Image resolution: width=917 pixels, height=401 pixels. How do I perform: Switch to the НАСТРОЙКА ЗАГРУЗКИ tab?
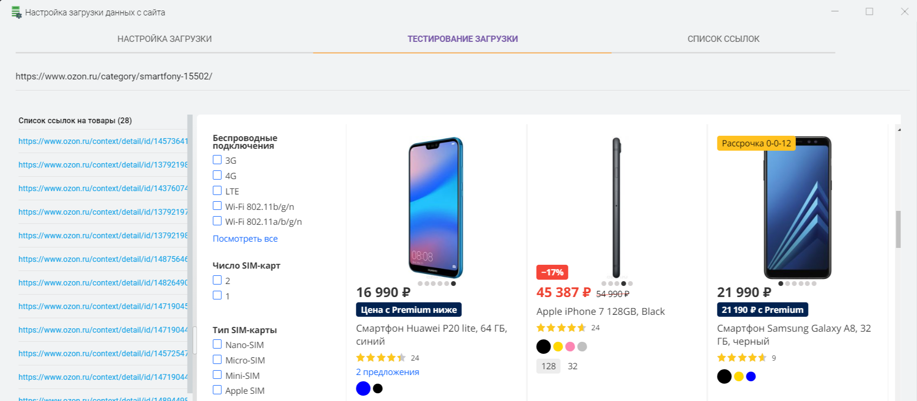(x=164, y=39)
